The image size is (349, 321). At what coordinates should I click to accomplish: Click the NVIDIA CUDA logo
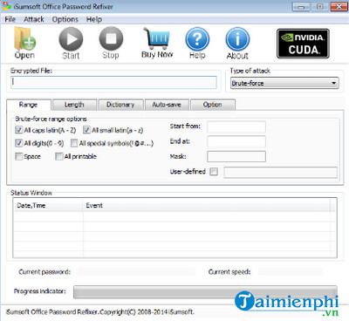[x=303, y=44]
